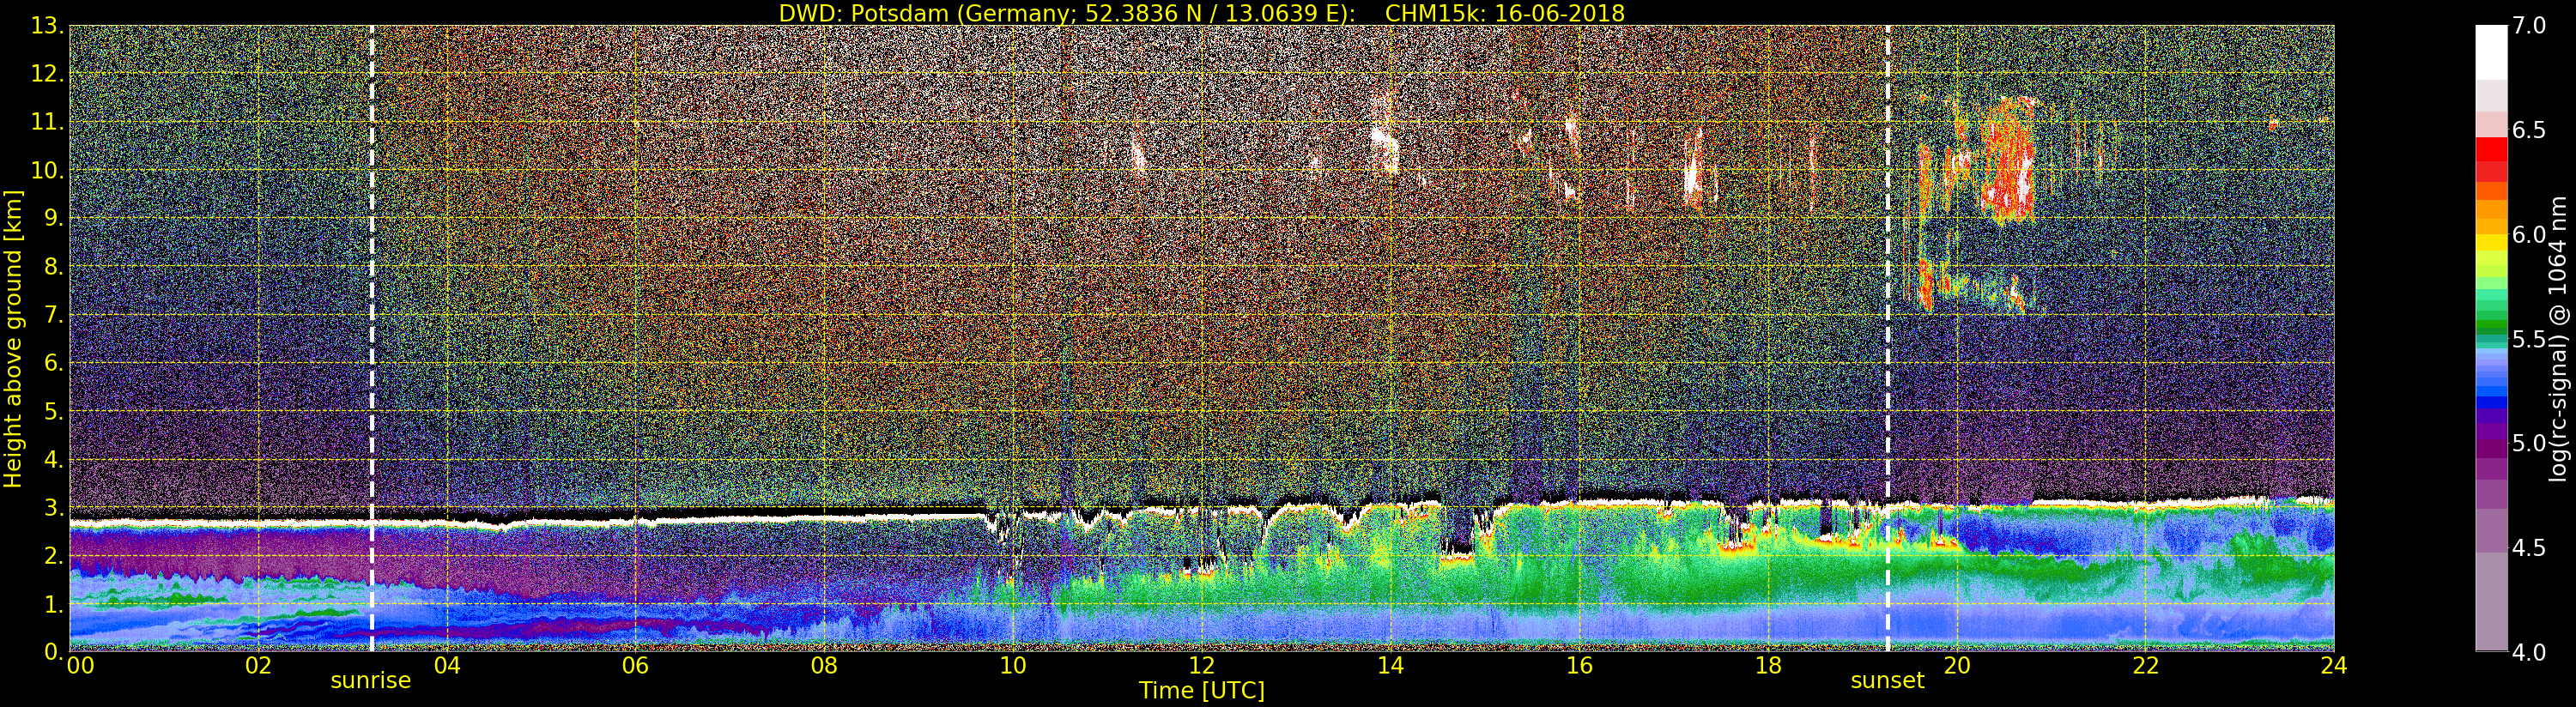Click the yellow band near 6.0 on the colorbar

pyautogui.click(x=2491, y=240)
